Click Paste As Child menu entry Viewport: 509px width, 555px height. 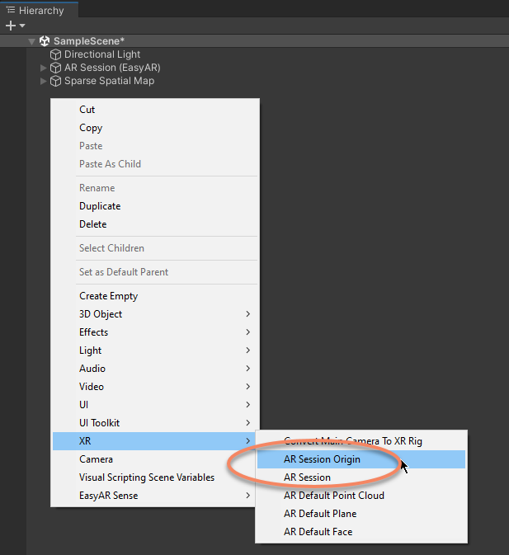155,164
